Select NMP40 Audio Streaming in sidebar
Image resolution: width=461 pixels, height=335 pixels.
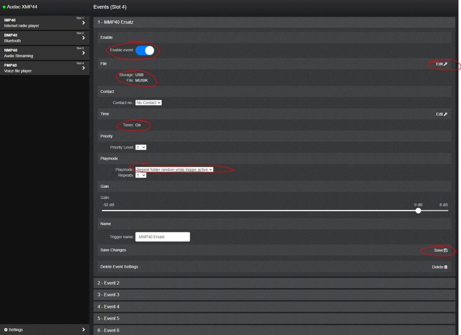[x=41, y=53]
